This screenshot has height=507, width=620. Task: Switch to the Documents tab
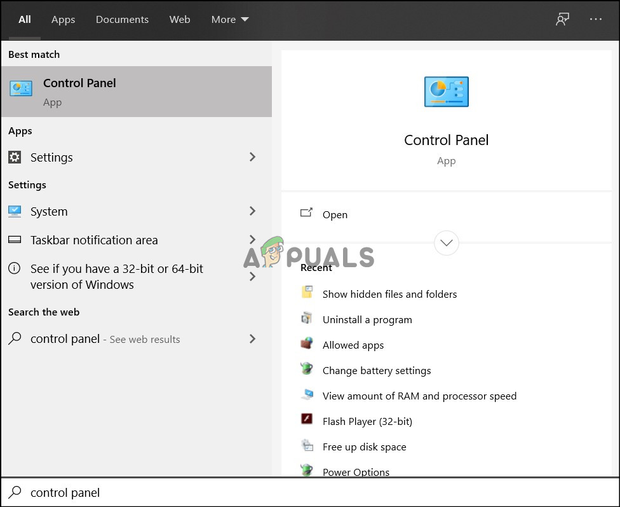(122, 20)
